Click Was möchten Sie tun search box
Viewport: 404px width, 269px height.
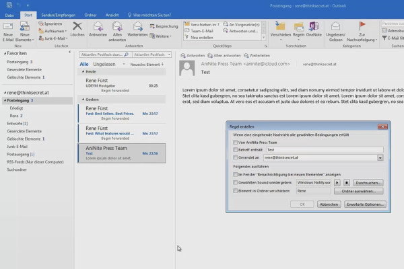click(x=149, y=15)
